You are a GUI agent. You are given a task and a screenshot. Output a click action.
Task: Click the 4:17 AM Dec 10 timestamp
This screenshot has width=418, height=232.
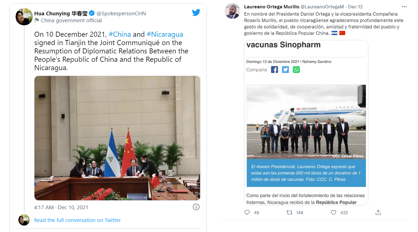pos(61,207)
